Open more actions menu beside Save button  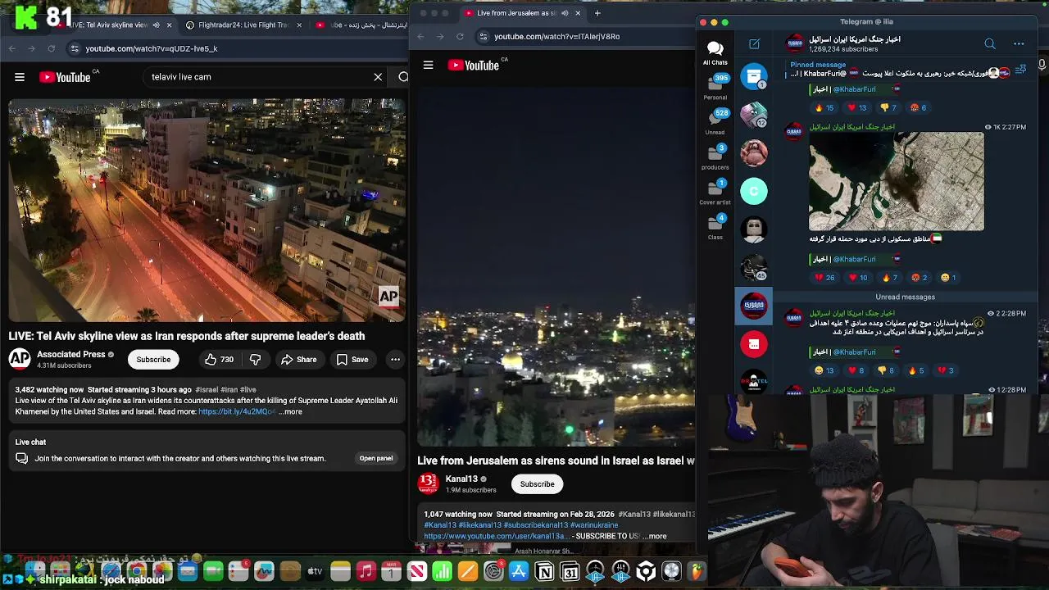coord(395,360)
